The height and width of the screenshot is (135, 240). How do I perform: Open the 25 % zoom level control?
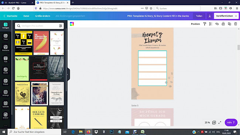[x=207, y=122]
